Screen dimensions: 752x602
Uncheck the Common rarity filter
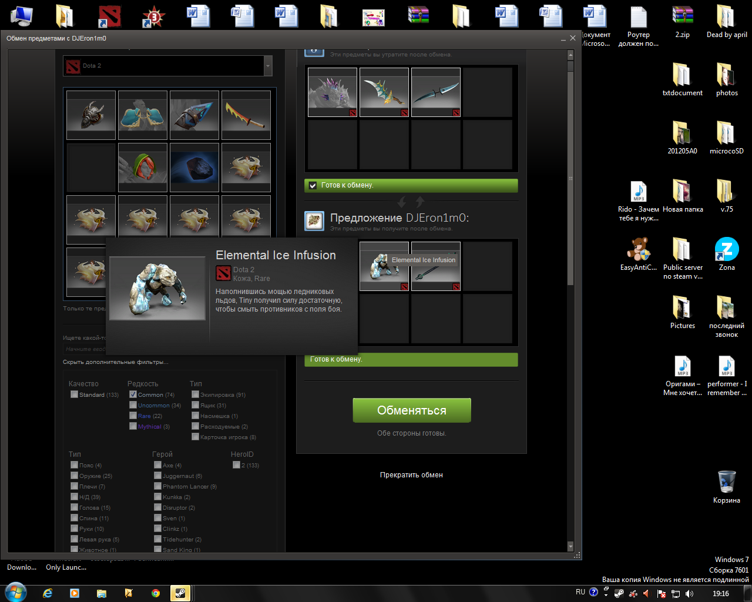133,394
